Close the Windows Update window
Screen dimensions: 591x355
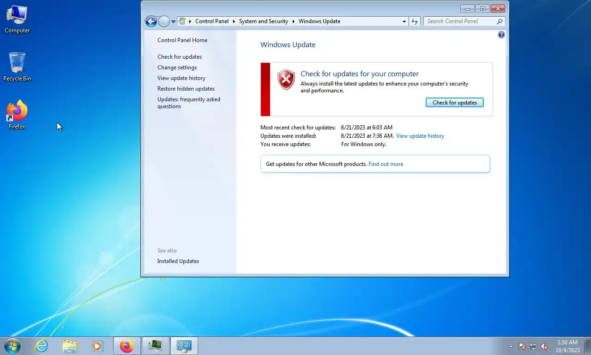(x=498, y=9)
